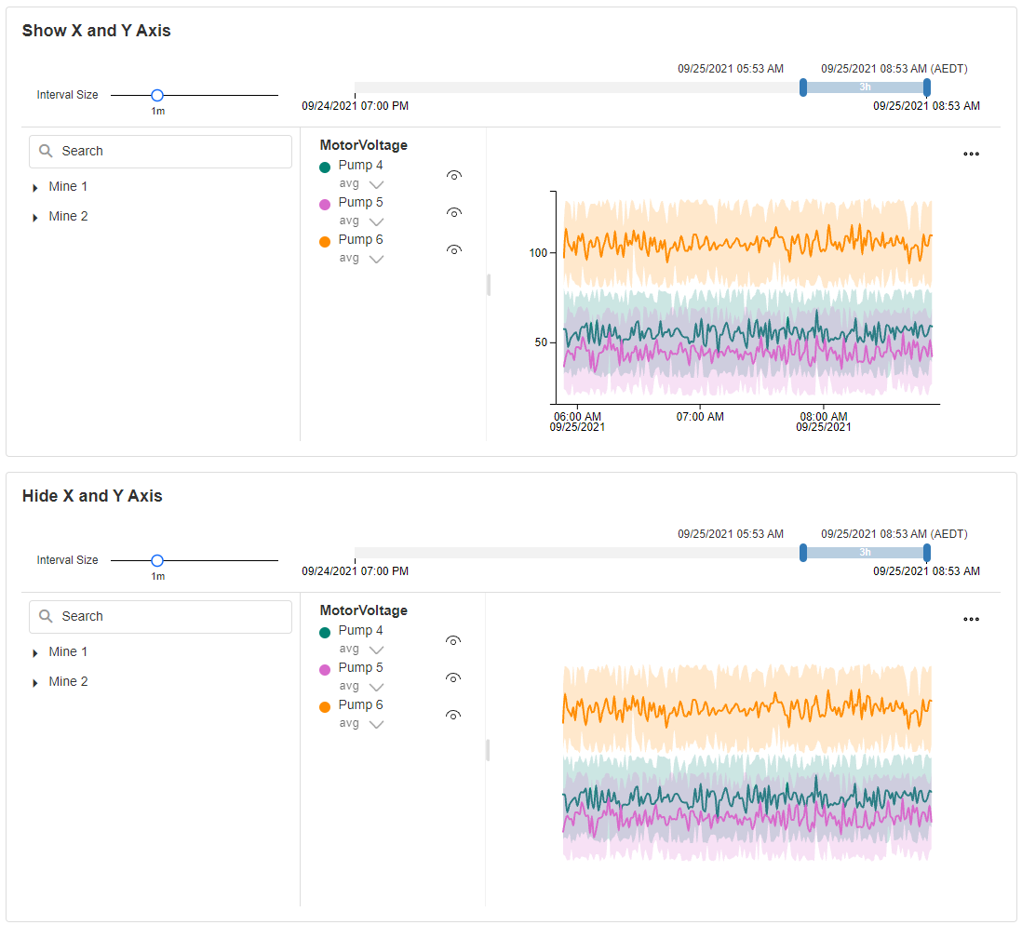Toggle Pump 4 eye icon in bottom chart
The width and height of the screenshot is (1022, 925).
pyautogui.click(x=454, y=640)
